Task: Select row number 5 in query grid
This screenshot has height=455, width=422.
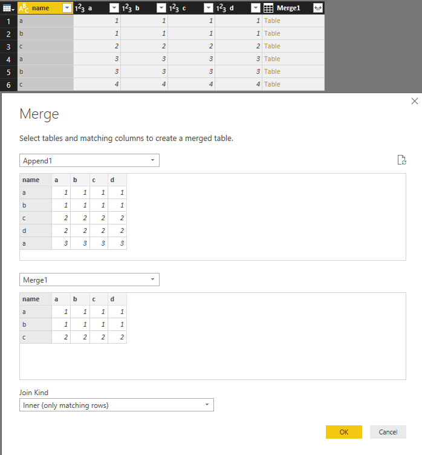Action: (8, 72)
